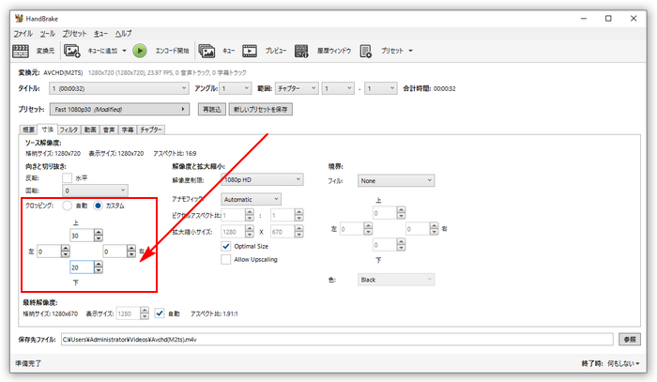Increase the top crop value stepper
Viewport: 657px width, 382px height.
(99, 232)
